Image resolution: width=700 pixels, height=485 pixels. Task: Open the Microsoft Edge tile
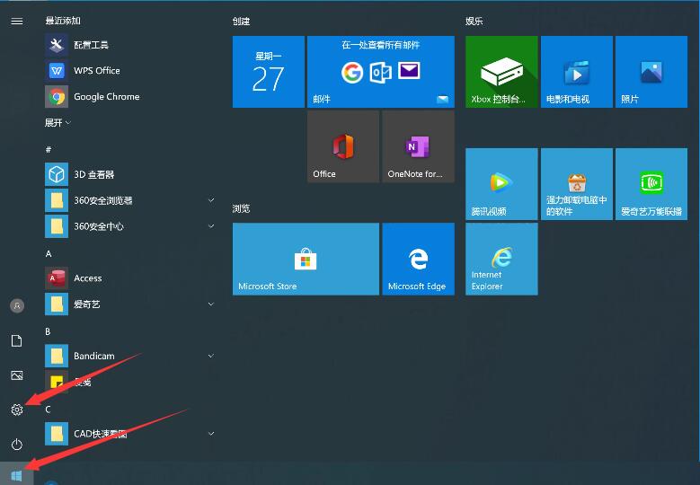point(419,259)
